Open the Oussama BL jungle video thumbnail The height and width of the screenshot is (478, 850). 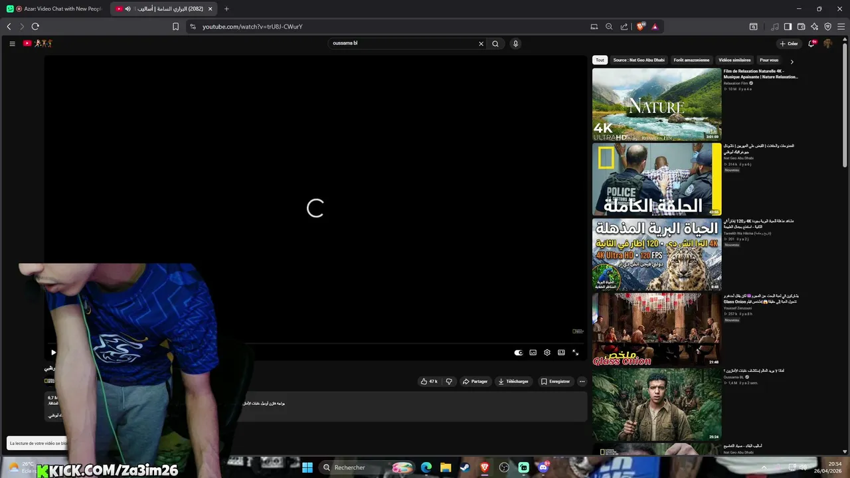click(x=657, y=404)
